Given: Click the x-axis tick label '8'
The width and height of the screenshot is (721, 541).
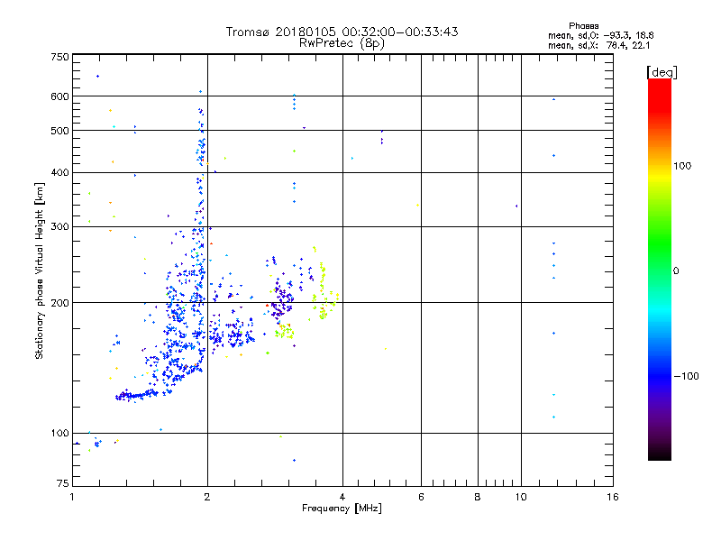Looking at the screenshot, I should click(478, 497).
